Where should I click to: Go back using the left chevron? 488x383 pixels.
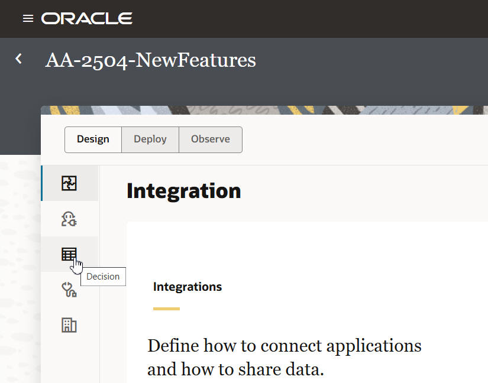click(x=19, y=59)
